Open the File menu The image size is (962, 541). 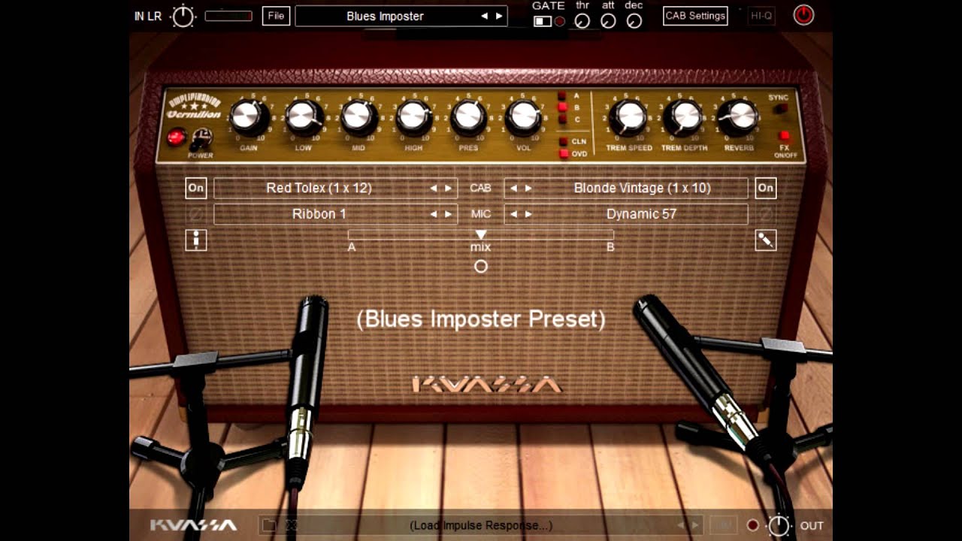(276, 16)
